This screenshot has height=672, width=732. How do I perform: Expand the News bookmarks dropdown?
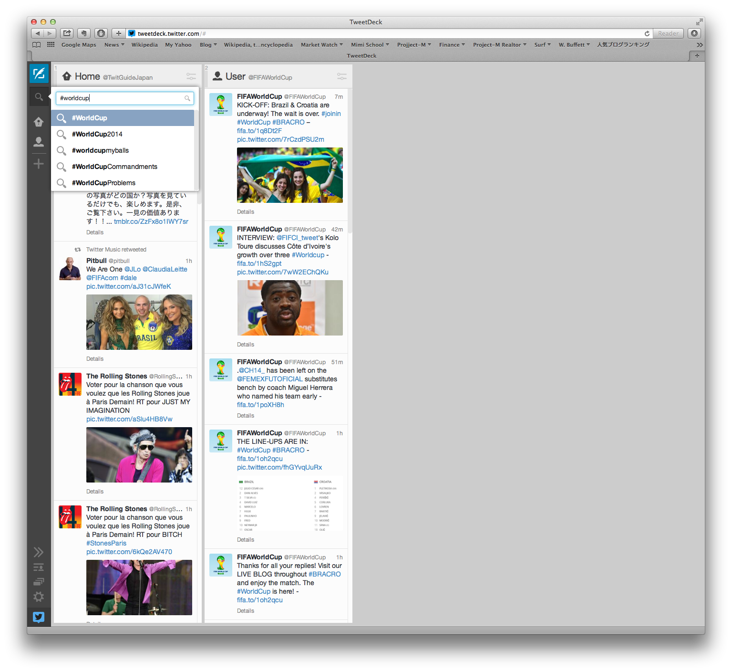114,45
